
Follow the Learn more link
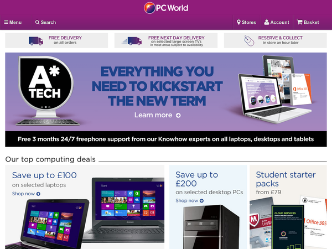pyautogui.click(x=153, y=115)
